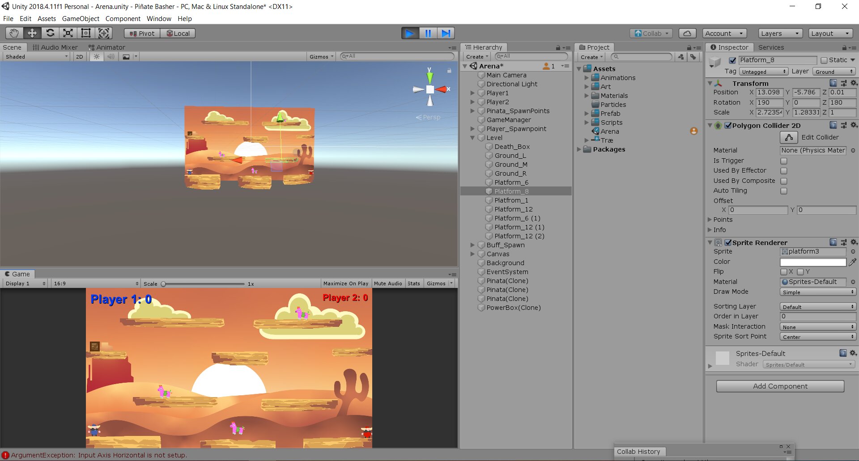Expand the Buff_Spawn hierarchy item
Image resolution: width=859 pixels, height=461 pixels.
click(x=472, y=245)
